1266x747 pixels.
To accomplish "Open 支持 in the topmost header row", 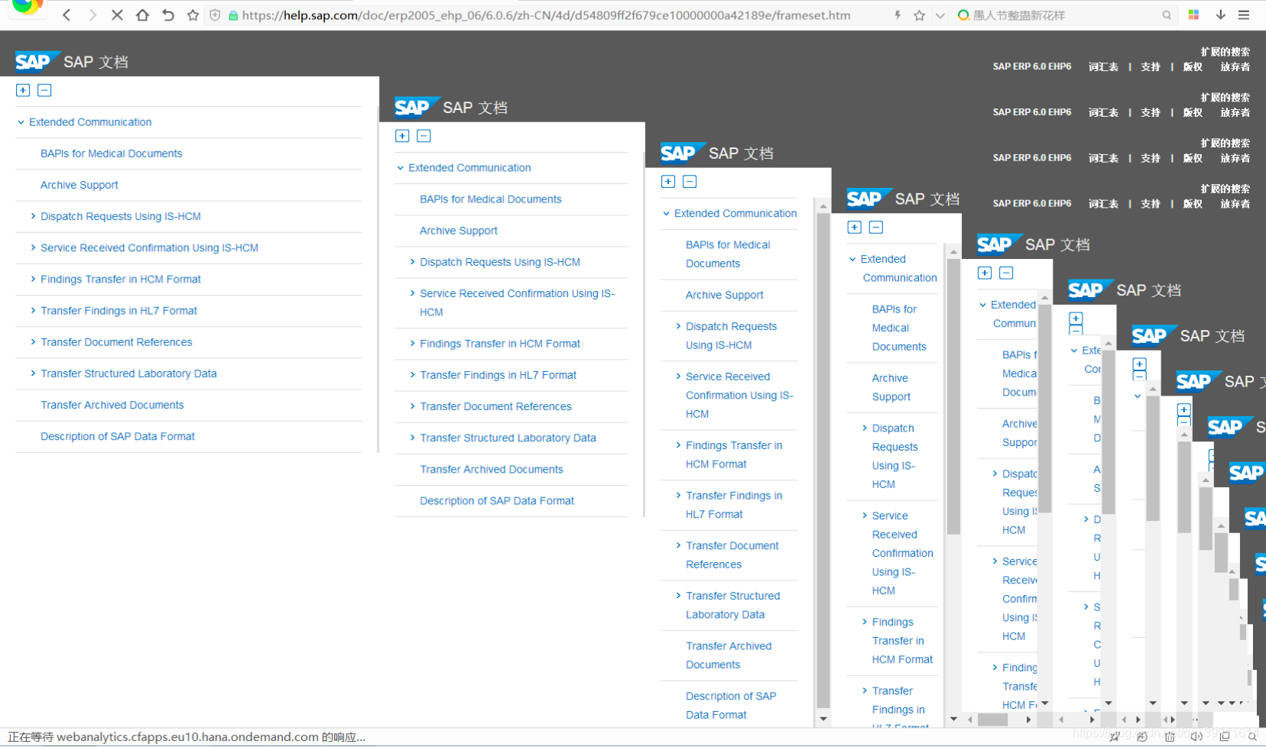I will pos(1151,66).
